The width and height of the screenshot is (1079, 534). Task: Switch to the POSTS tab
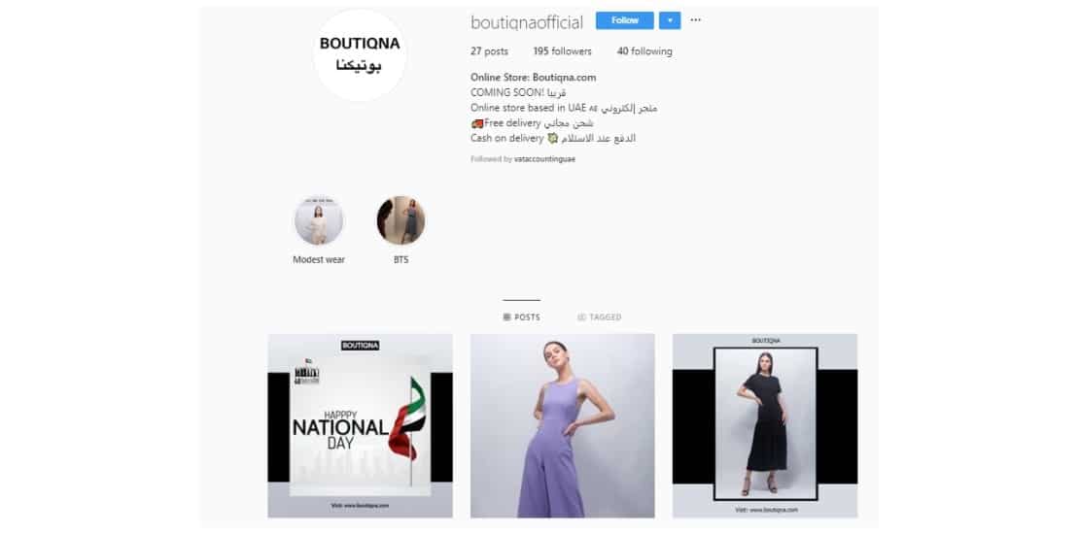click(x=522, y=317)
